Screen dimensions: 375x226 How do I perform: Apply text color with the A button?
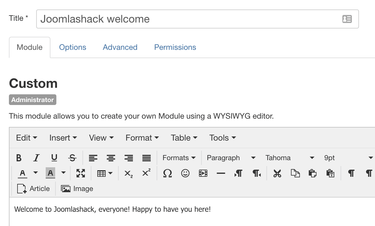(23, 173)
